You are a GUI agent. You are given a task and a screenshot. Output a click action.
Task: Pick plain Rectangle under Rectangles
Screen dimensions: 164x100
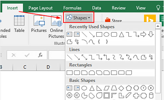pos(69,73)
